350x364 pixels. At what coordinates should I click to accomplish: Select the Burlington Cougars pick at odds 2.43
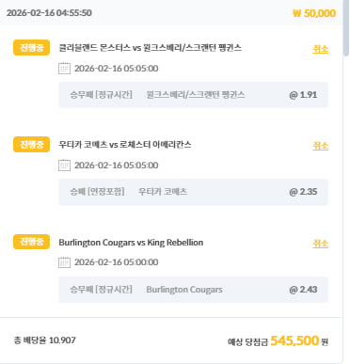193,290
